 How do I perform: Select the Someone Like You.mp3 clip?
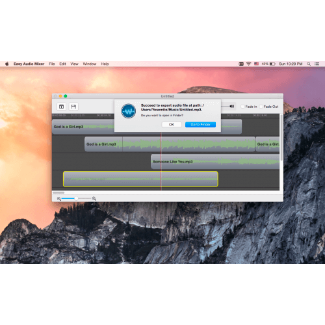pyautogui.click(x=215, y=162)
